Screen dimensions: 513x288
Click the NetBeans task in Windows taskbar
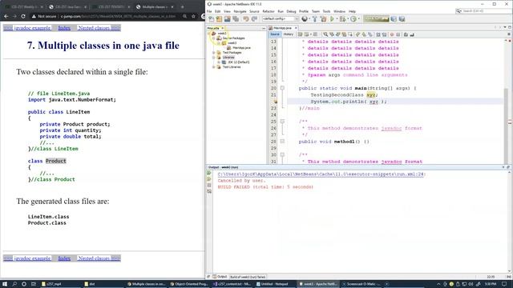pos(319,284)
